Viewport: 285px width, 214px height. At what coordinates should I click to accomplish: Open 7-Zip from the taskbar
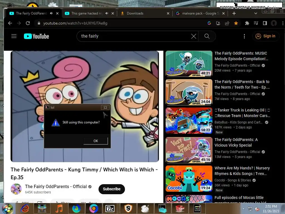point(110,208)
